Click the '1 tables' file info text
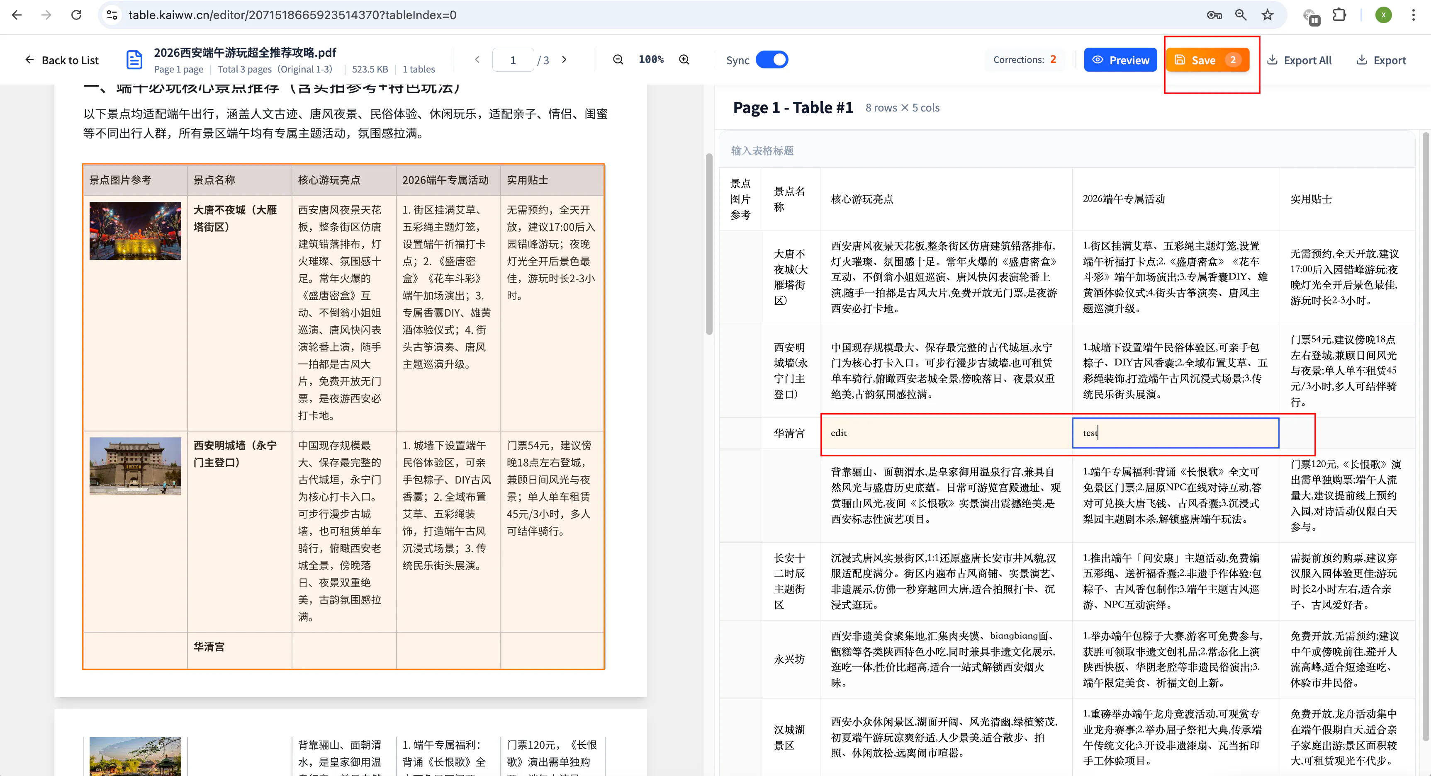The width and height of the screenshot is (1431, 776). point(419,69)
